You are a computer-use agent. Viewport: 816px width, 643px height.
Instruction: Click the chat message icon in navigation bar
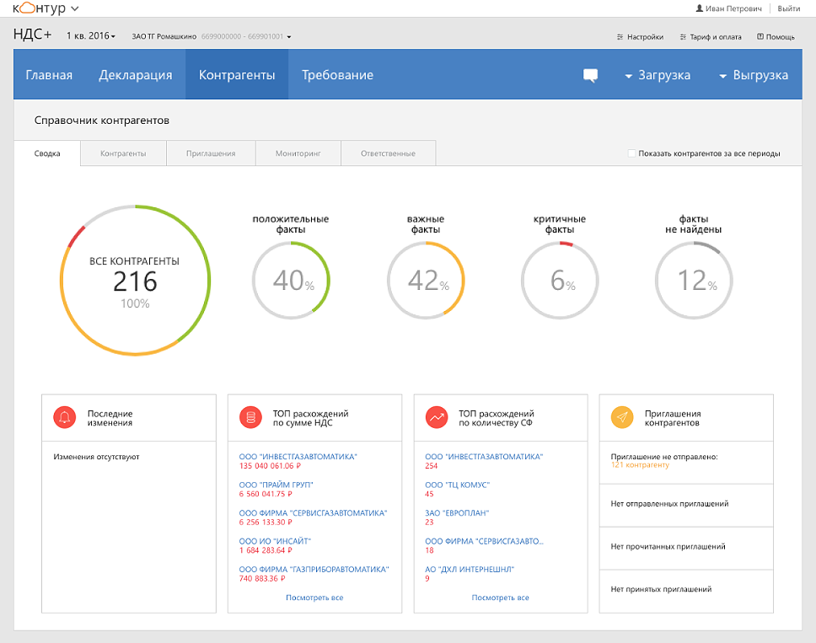[590, 75]
